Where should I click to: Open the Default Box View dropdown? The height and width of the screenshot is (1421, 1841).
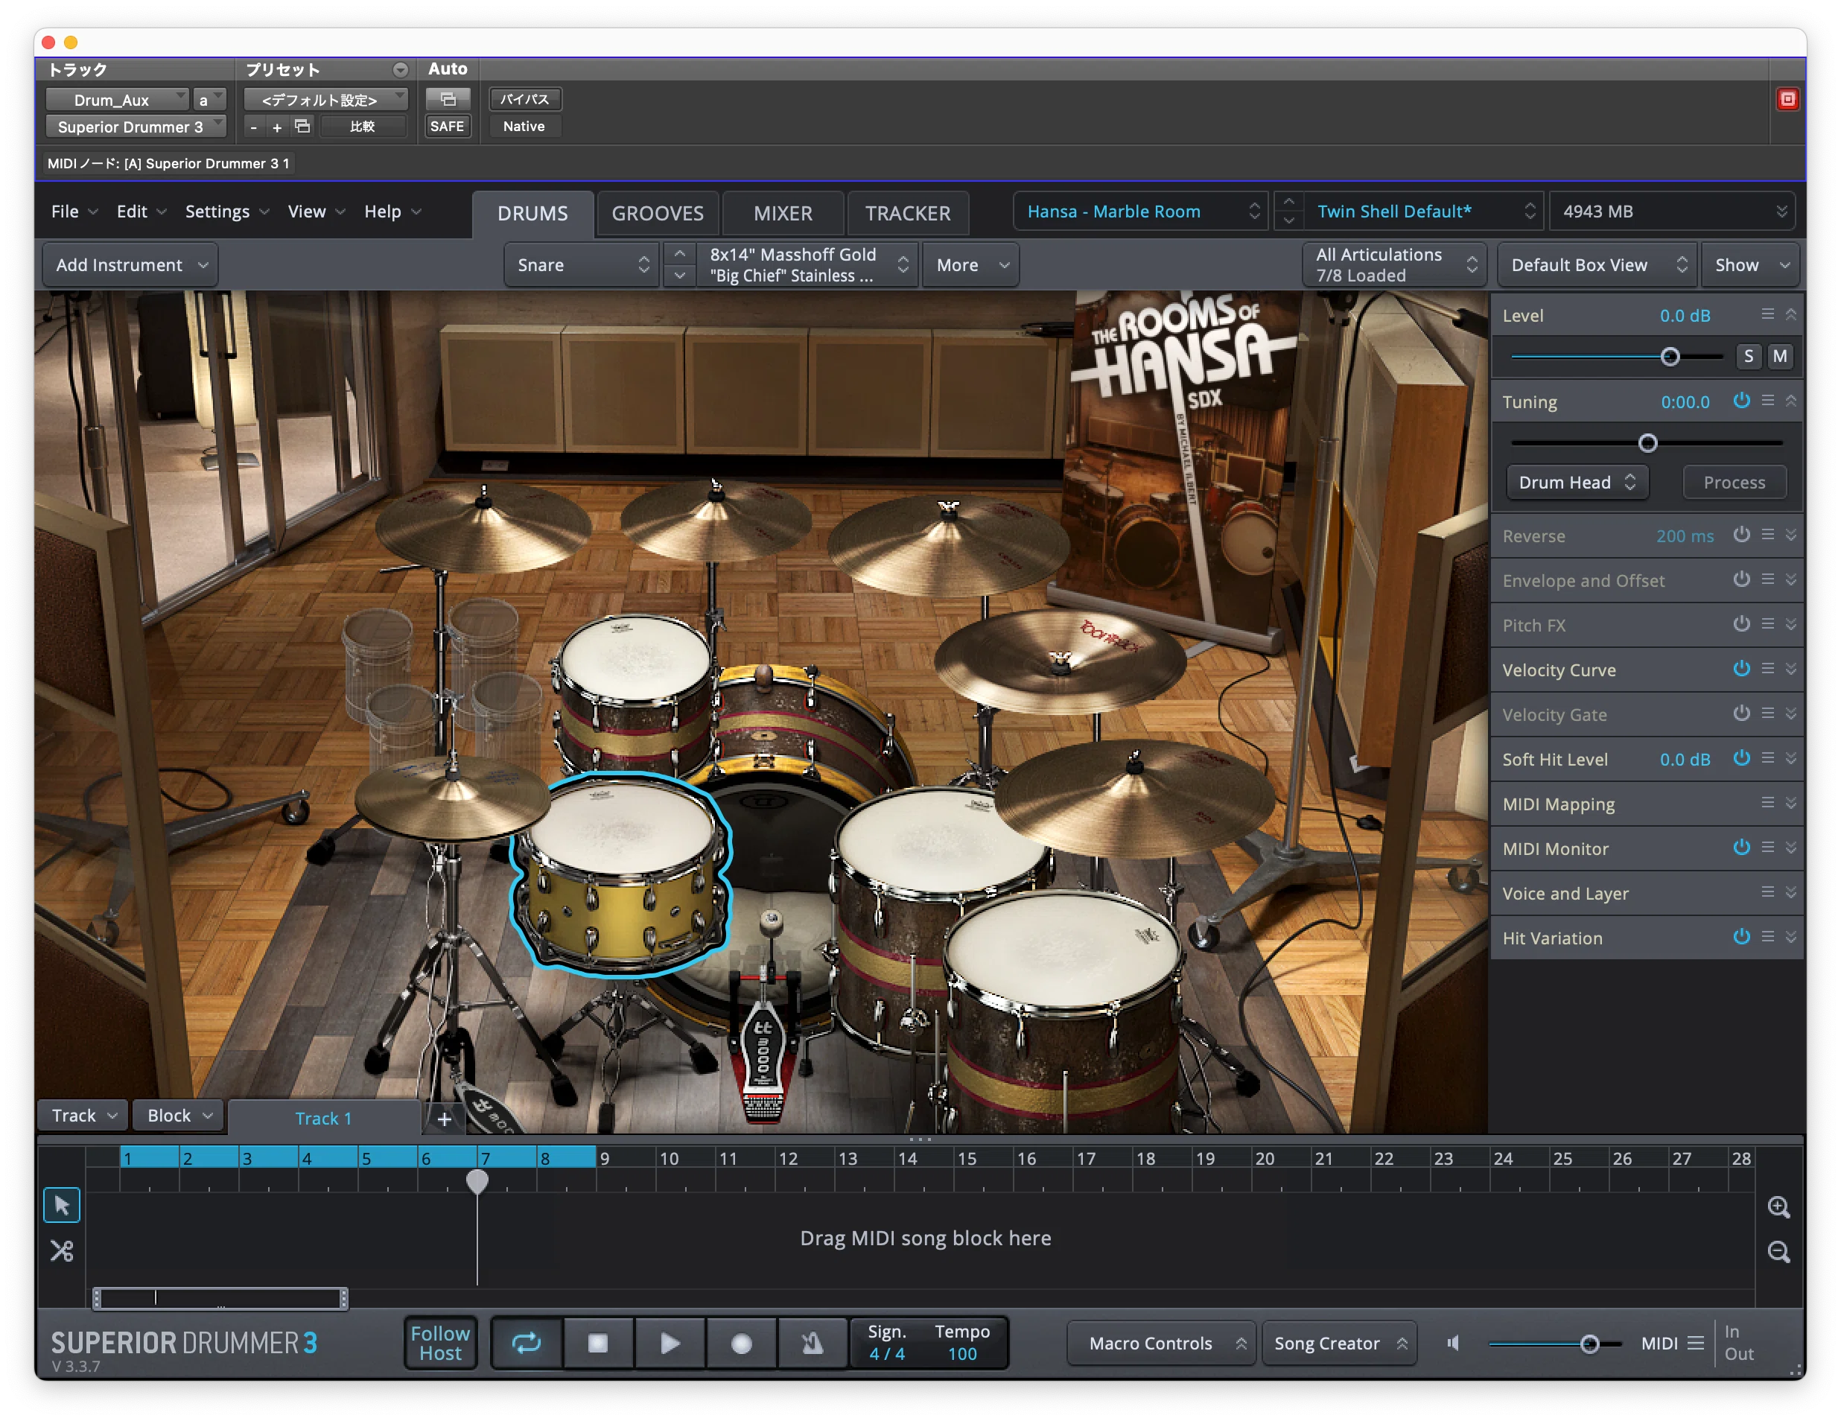[x=1597, y=264]
